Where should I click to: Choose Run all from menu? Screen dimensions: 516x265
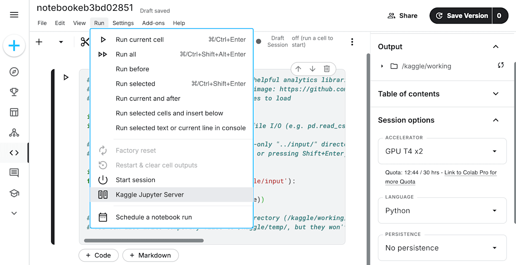(x=172, y=54)
